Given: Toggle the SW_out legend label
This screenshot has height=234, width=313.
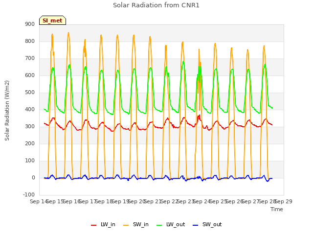Looking at the screenshot, I should [x=212, y=224].
